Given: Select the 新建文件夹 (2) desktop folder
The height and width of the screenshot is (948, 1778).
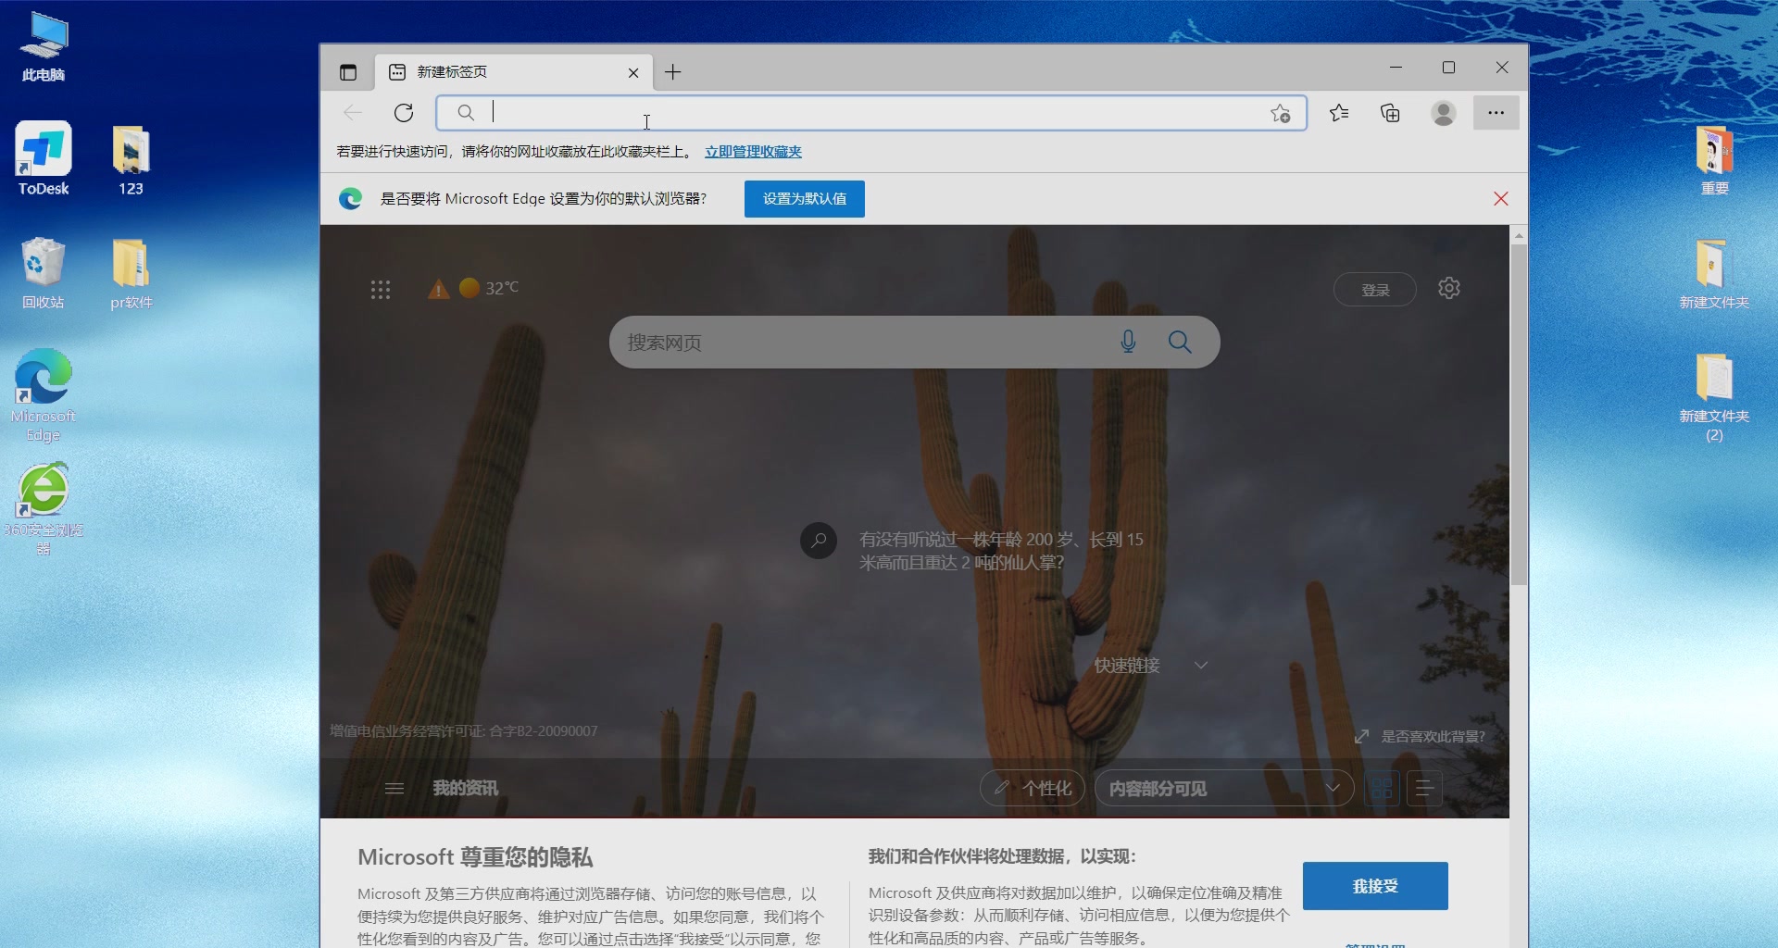Looking at the screenshot, I should pyautogui.click(x=1714, y=397).
